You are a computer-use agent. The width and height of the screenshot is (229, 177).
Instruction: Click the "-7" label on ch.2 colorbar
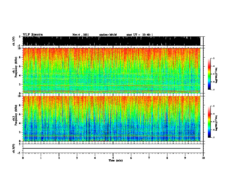pos(213,137)
